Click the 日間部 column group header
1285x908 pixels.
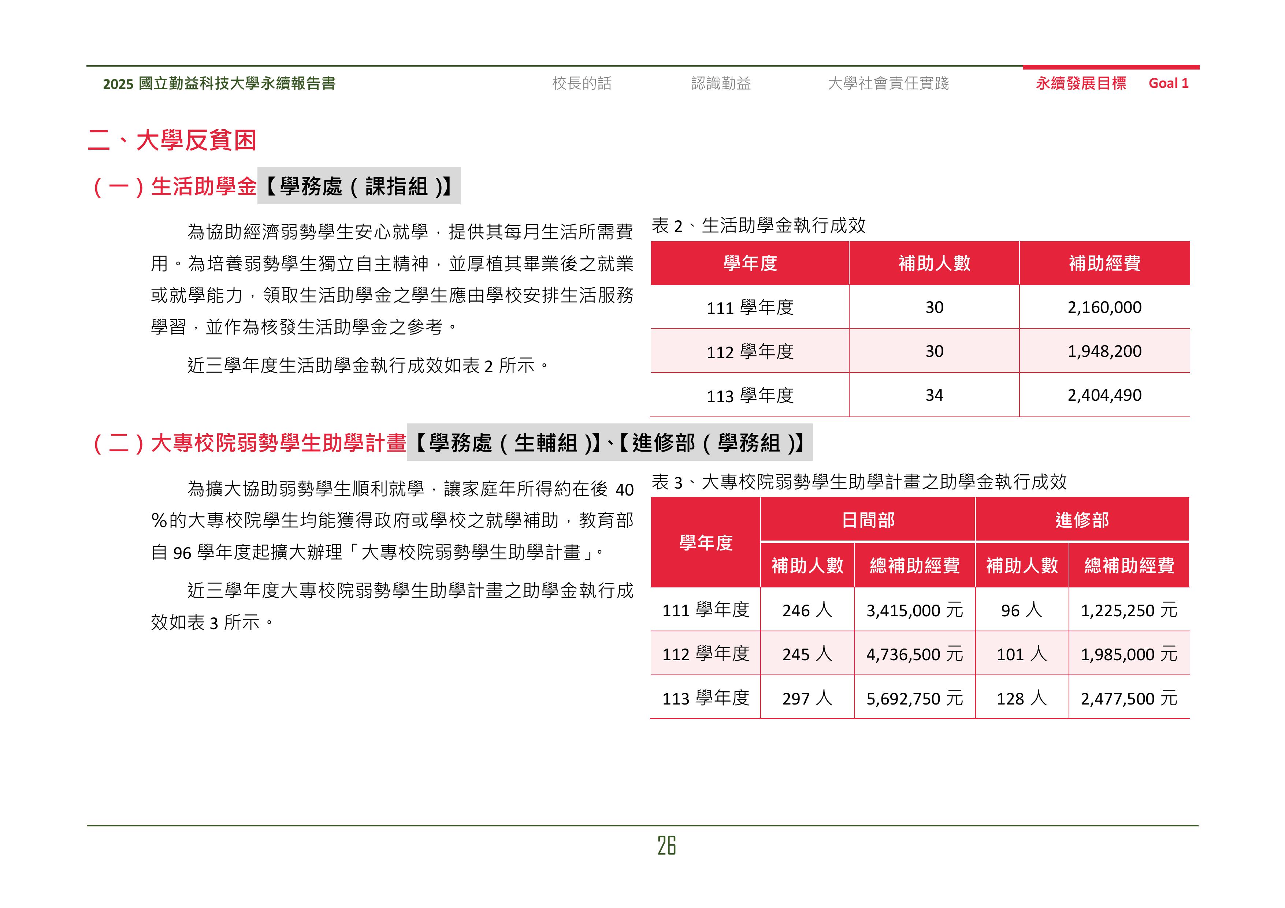pos(868,520)
